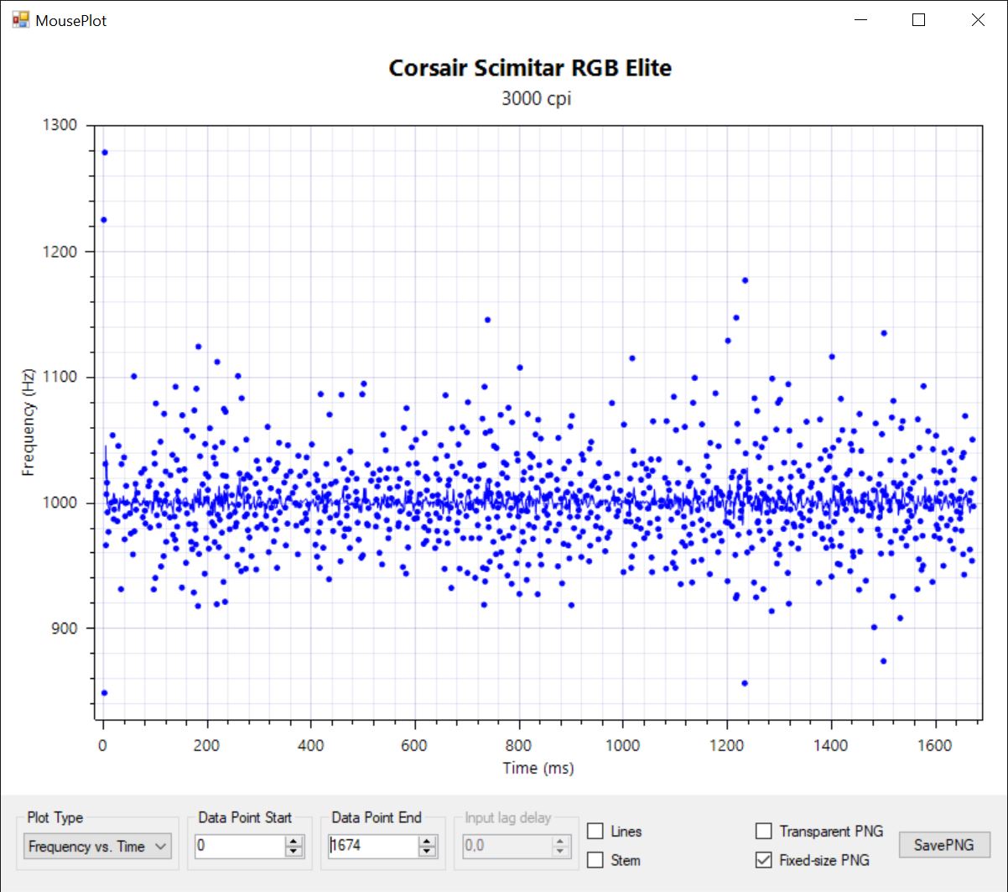Viewport: 1008px width, 892px height.
Task: Increase Data Point End with up arrow
Action: [428, 841]
